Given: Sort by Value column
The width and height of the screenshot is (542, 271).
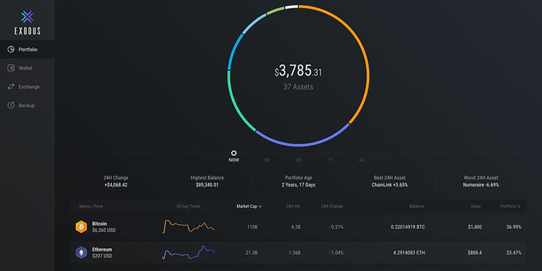Looking at the screenshot, I should [476, 206].
